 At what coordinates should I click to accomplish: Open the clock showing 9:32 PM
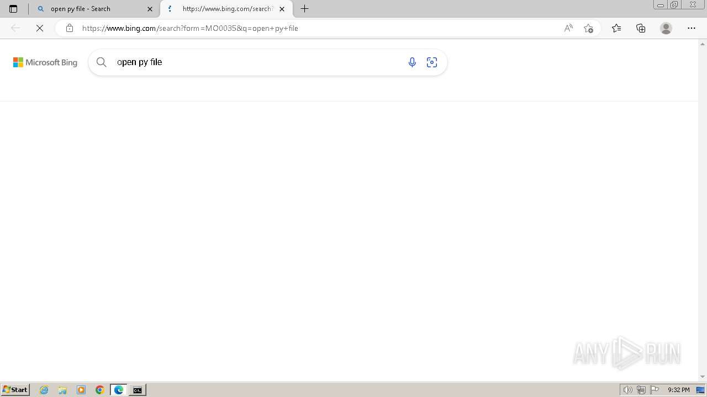[x=678, y=390]
